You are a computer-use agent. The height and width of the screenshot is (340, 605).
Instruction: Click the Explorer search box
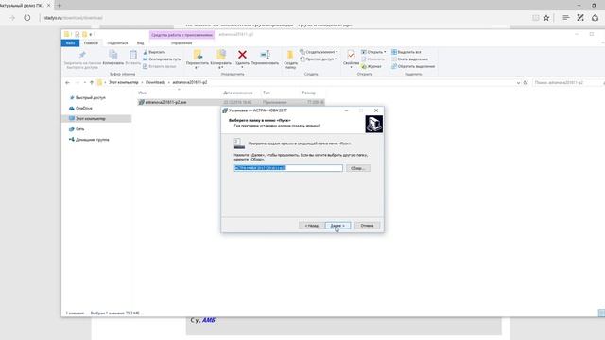(x=567, y=83)
